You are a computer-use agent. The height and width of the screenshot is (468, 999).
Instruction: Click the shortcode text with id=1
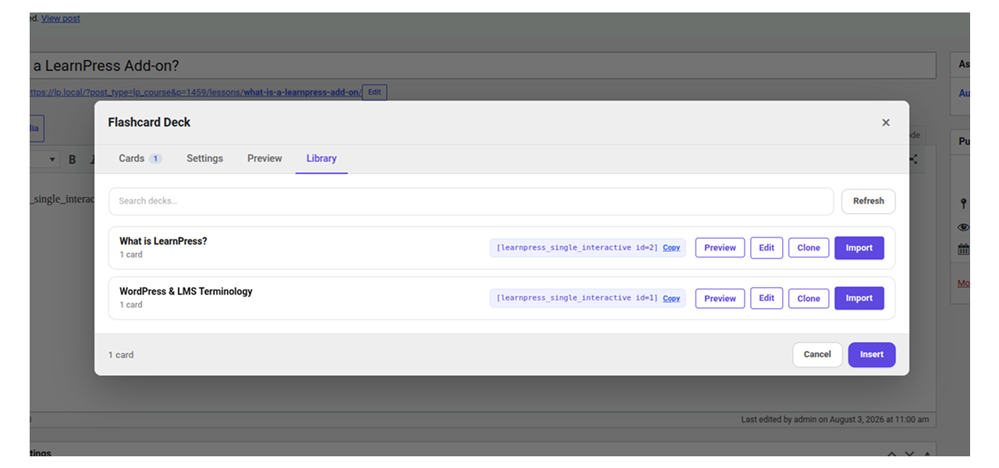point(577,298)
